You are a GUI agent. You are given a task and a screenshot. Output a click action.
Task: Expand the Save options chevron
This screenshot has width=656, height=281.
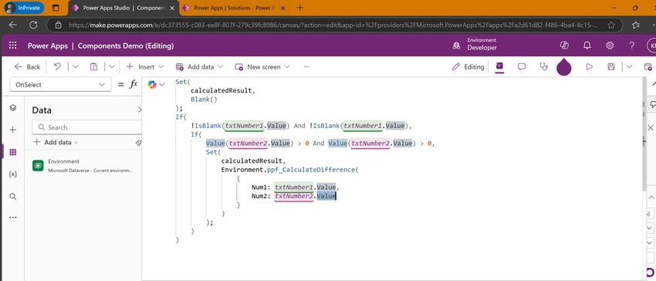[x=629, y=66]
